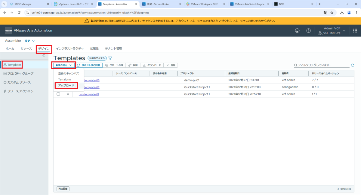Click the Clone button in Templates toolbar
Screen dimensions: 361x195
click(114, 65)
